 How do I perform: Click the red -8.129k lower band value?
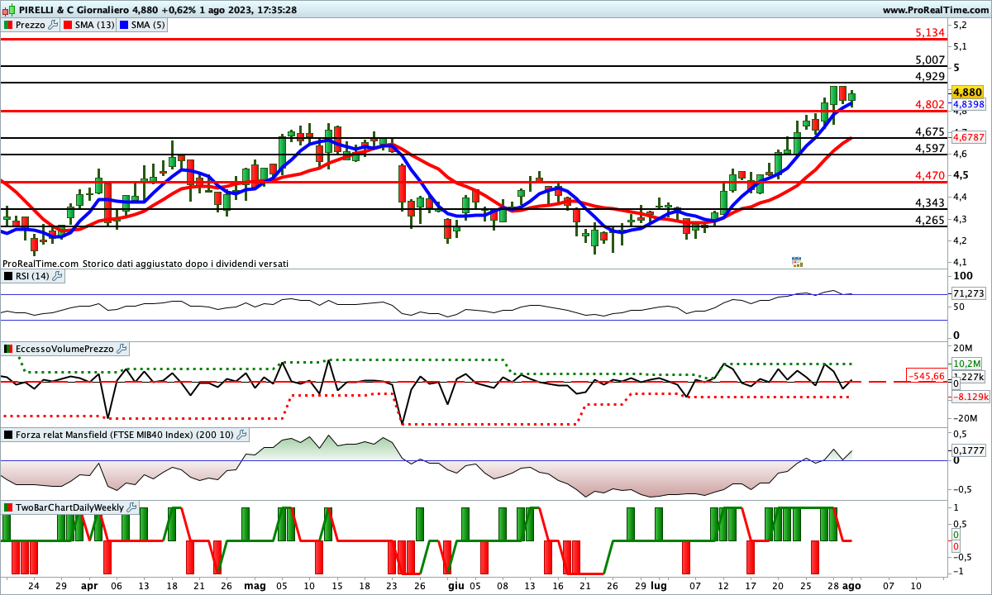969,397
